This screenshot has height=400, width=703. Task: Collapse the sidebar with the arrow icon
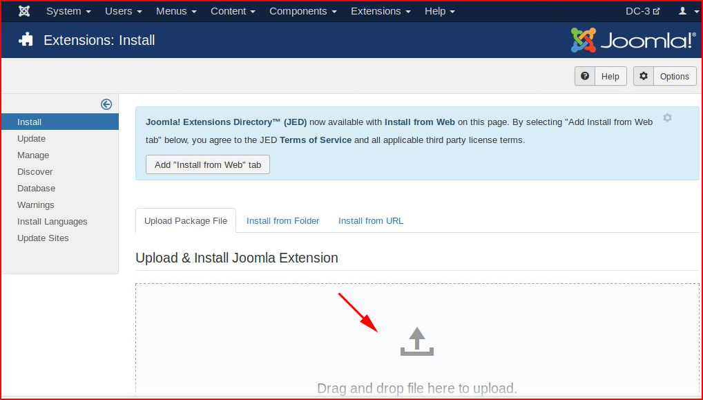pos(106,104)
